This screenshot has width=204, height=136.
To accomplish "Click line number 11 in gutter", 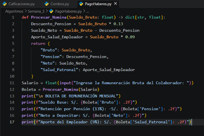I will click(x=12, y=83).
